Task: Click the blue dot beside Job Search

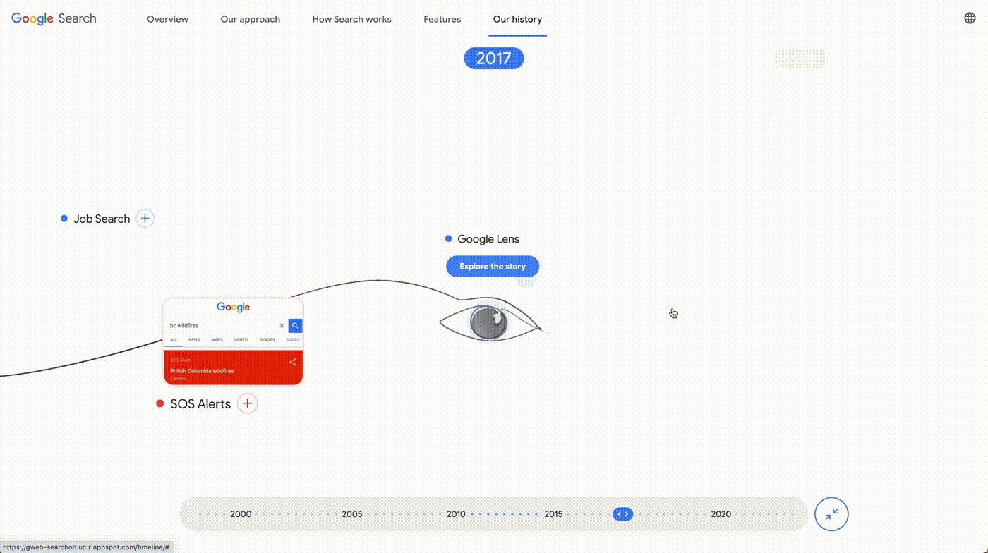Action: 64,219
